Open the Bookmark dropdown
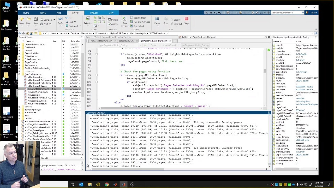334x188 pixels. [x=80, y=26]
